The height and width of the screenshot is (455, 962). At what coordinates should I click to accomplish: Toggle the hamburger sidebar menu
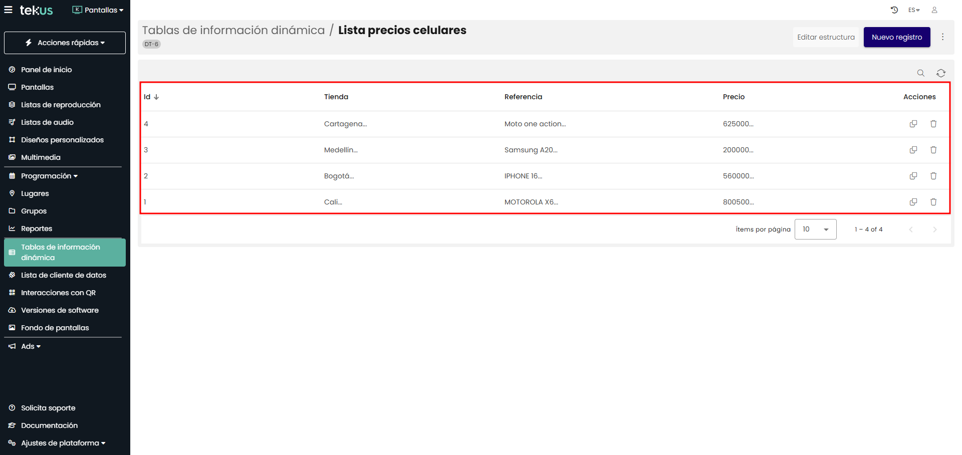[9, 10]
